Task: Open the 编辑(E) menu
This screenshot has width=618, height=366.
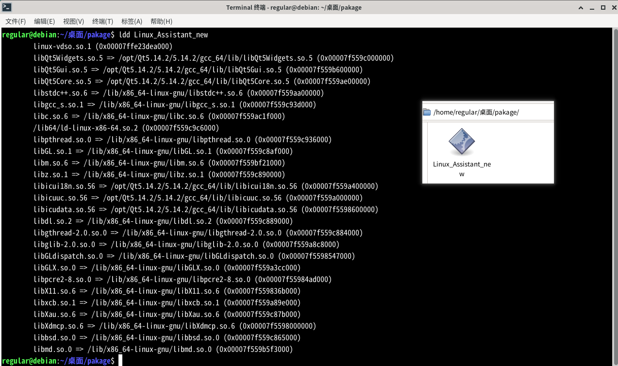Action: [x=45, y=21]
